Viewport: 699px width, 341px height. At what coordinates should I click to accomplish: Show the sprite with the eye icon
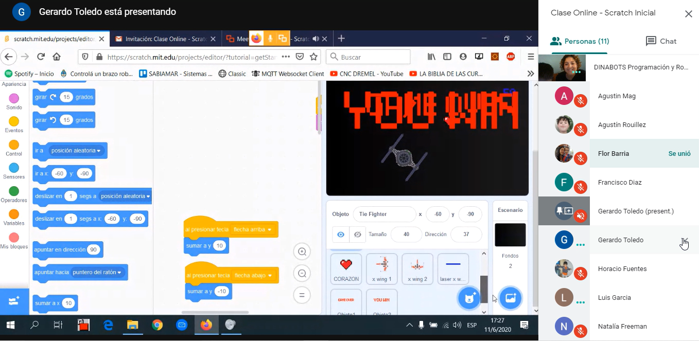point(341,235)
